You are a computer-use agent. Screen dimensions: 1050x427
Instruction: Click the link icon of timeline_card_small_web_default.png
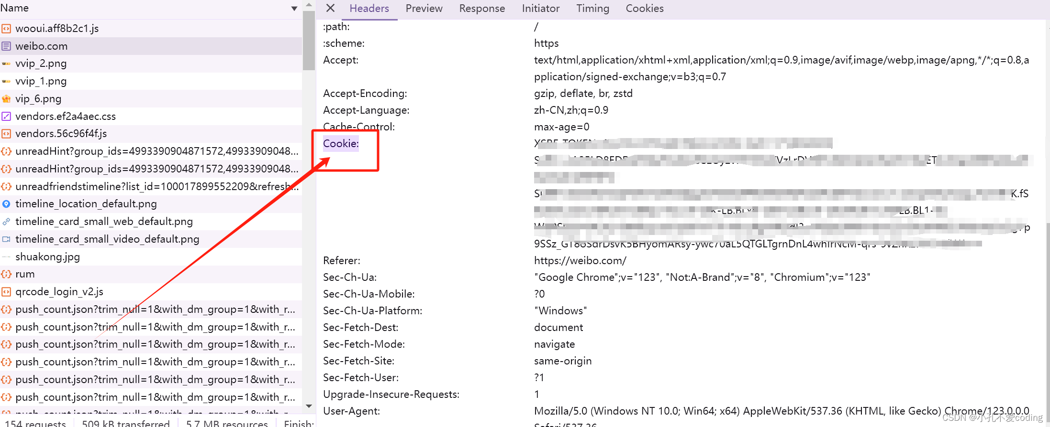tap(6, 222)
